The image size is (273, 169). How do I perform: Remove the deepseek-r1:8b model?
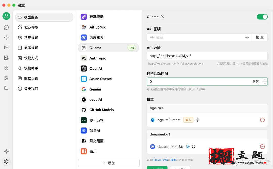pyautogui.click(x=262, y=147)
